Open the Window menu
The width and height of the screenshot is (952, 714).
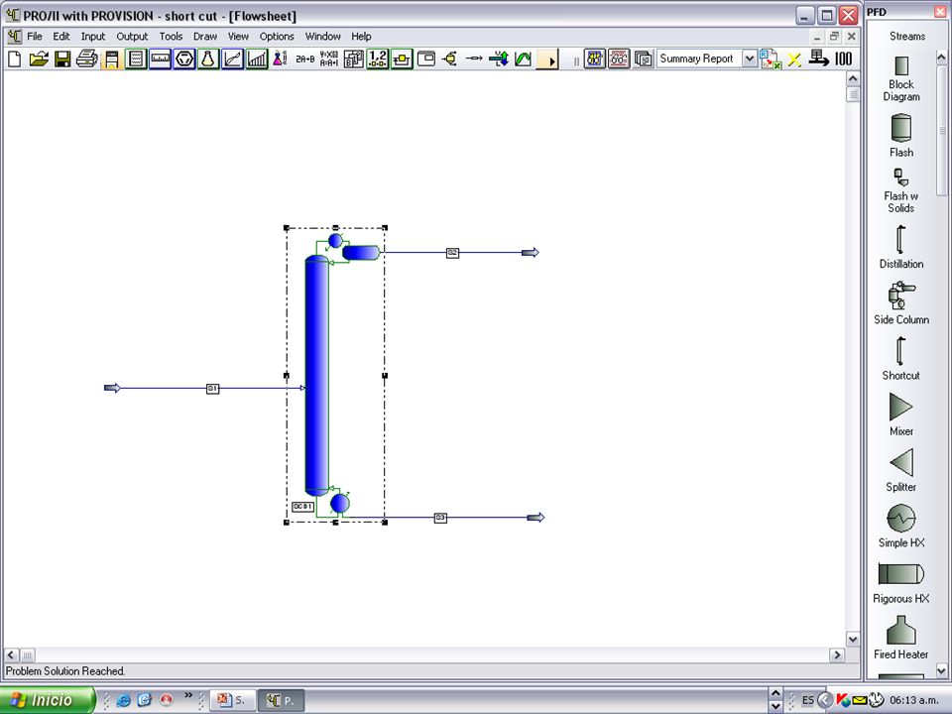[322, 37]
